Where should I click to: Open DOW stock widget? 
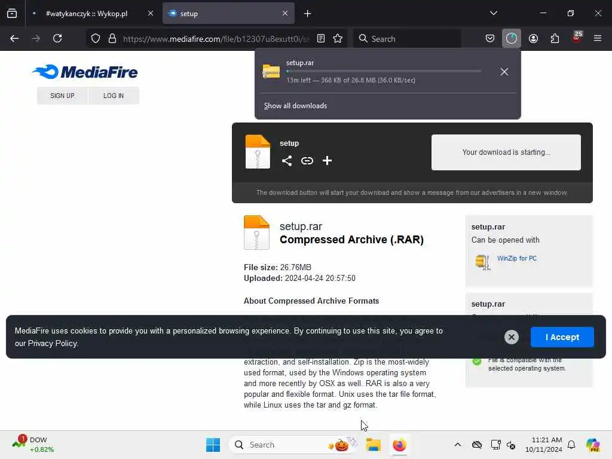click(x=33, y=445)
